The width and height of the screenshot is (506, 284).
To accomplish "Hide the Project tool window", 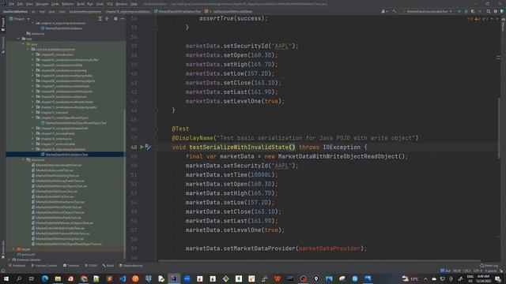I will pyautogui.click(x=123, y=19).
